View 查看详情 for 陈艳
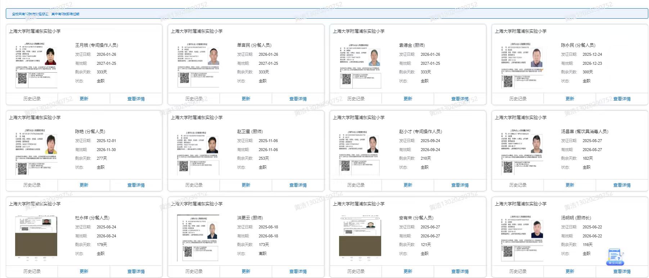649x278 pixels. click(136, 185)
